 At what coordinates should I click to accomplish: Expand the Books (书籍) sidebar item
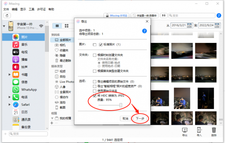click(10, 75)
